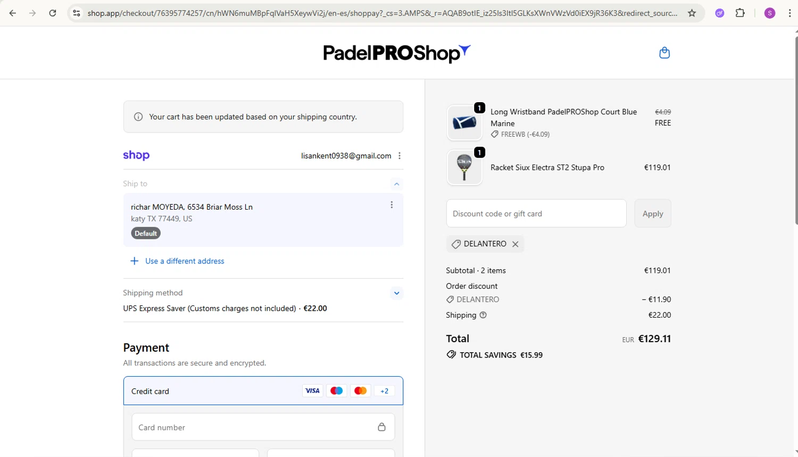
Task: Click the Default address badge
Action: [x=146, y=234]
